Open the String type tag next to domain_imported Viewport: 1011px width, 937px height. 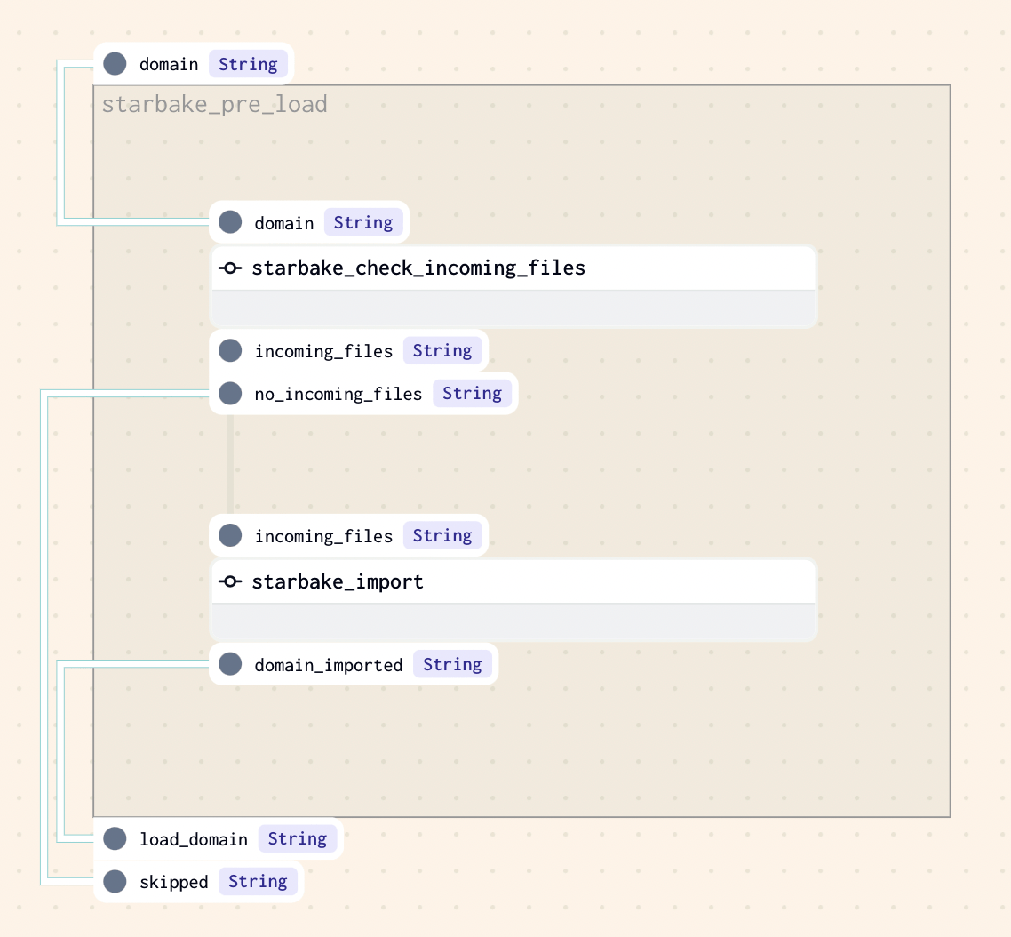(452, 664)
